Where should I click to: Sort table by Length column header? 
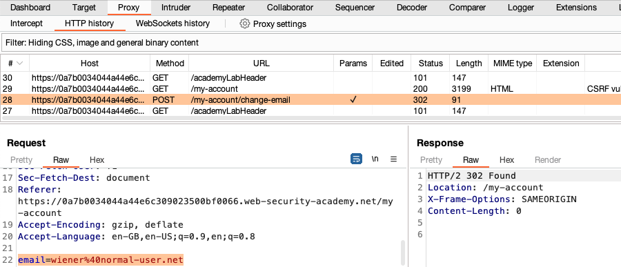click(469, 63)
